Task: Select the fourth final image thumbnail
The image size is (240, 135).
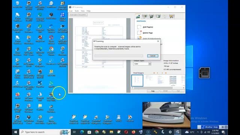Action: (173, 81)
